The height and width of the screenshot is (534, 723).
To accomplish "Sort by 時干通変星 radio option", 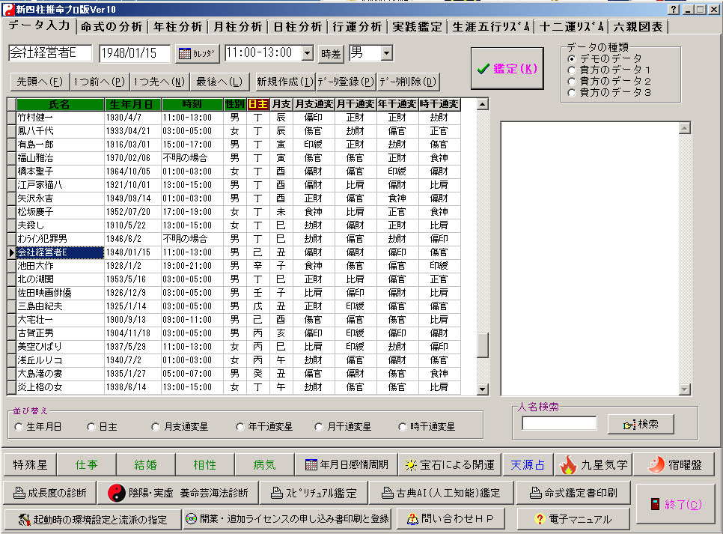I will (403, 427).
